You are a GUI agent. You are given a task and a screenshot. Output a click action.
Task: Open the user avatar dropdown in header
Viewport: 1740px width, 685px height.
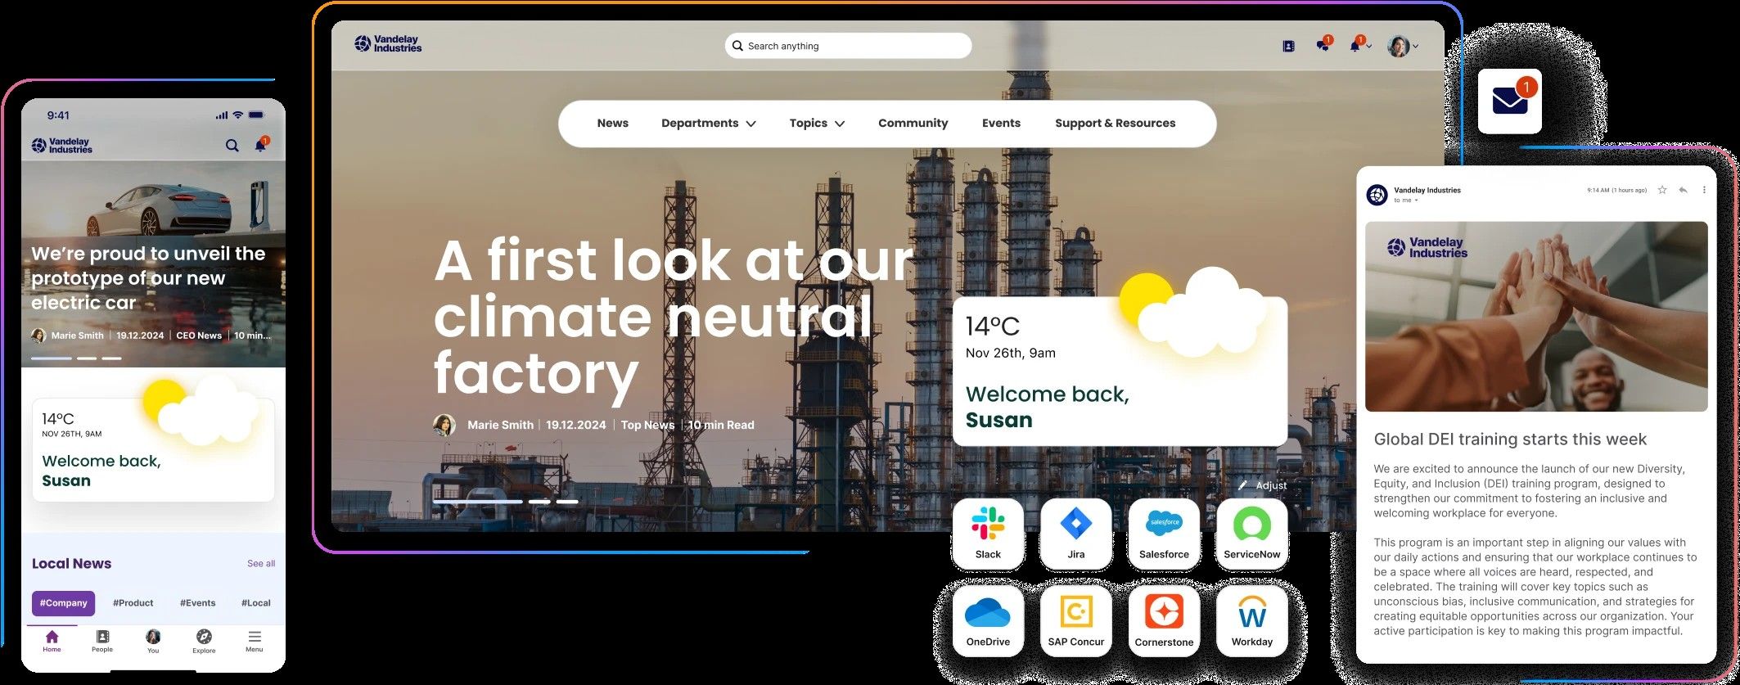coord(1403,47)
